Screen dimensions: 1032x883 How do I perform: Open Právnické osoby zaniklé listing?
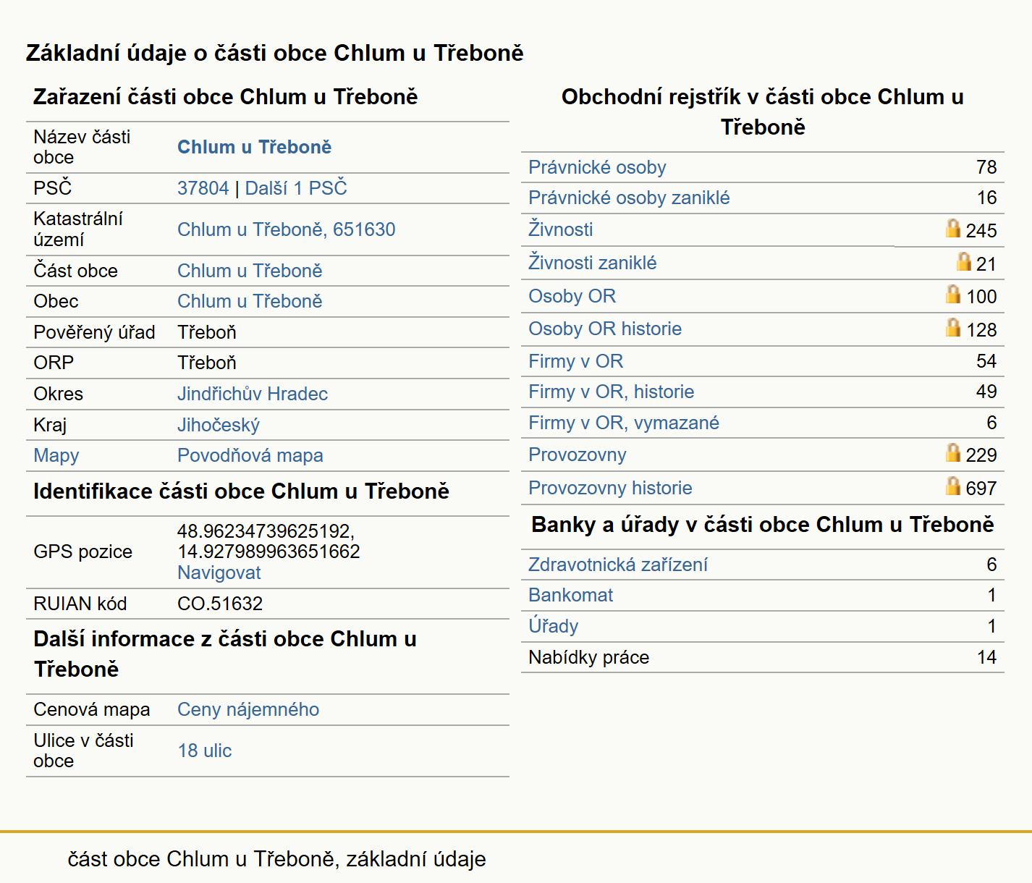click(x=629, y=198)
